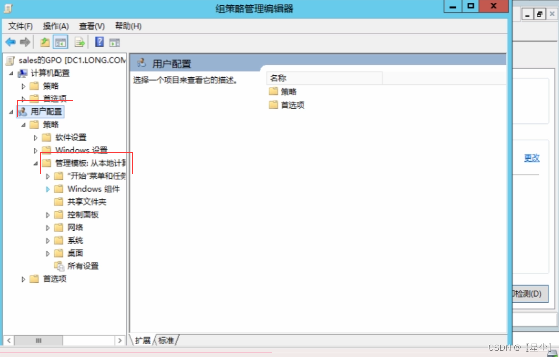Click tree horizontal scrollbar left arrow
This screenshot has height=357, width=559.
click(9, 340)
